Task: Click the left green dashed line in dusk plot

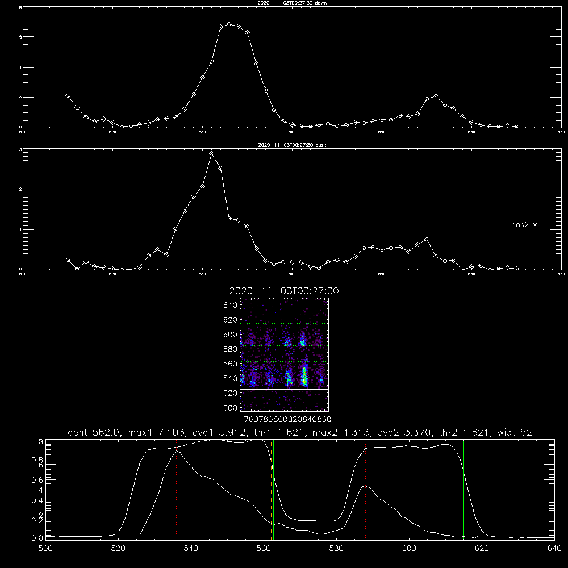Action: point(181,209)
